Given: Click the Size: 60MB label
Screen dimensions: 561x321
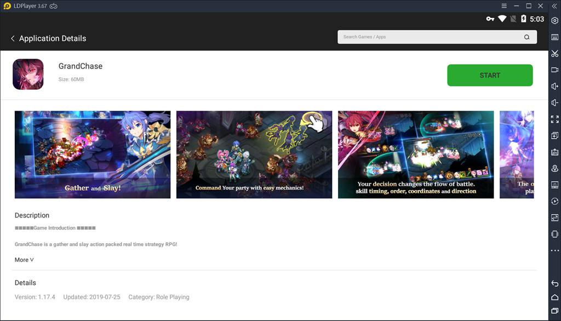Looking at the screenshot, I should coord(71,79).
